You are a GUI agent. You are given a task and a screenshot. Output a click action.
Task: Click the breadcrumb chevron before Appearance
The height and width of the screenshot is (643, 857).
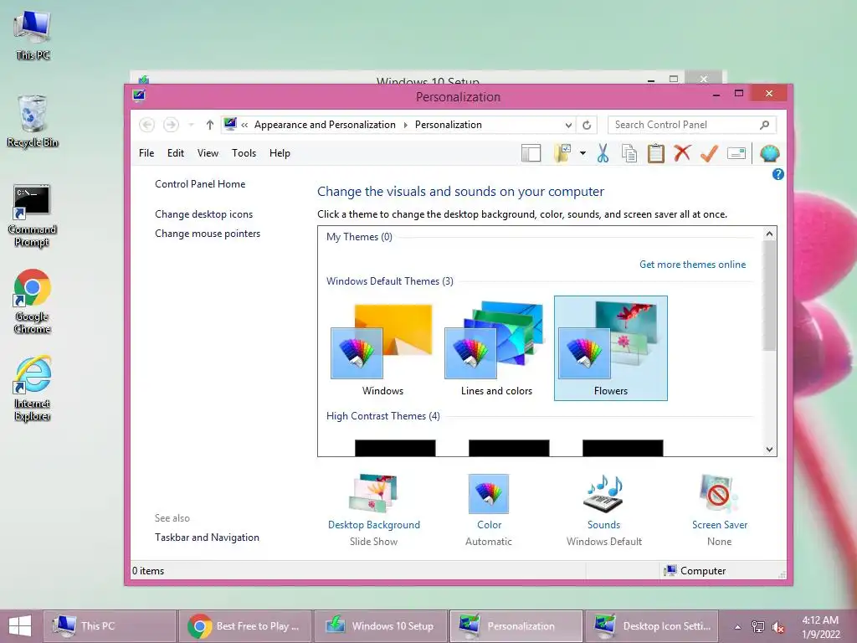click(x=244, y=126)
